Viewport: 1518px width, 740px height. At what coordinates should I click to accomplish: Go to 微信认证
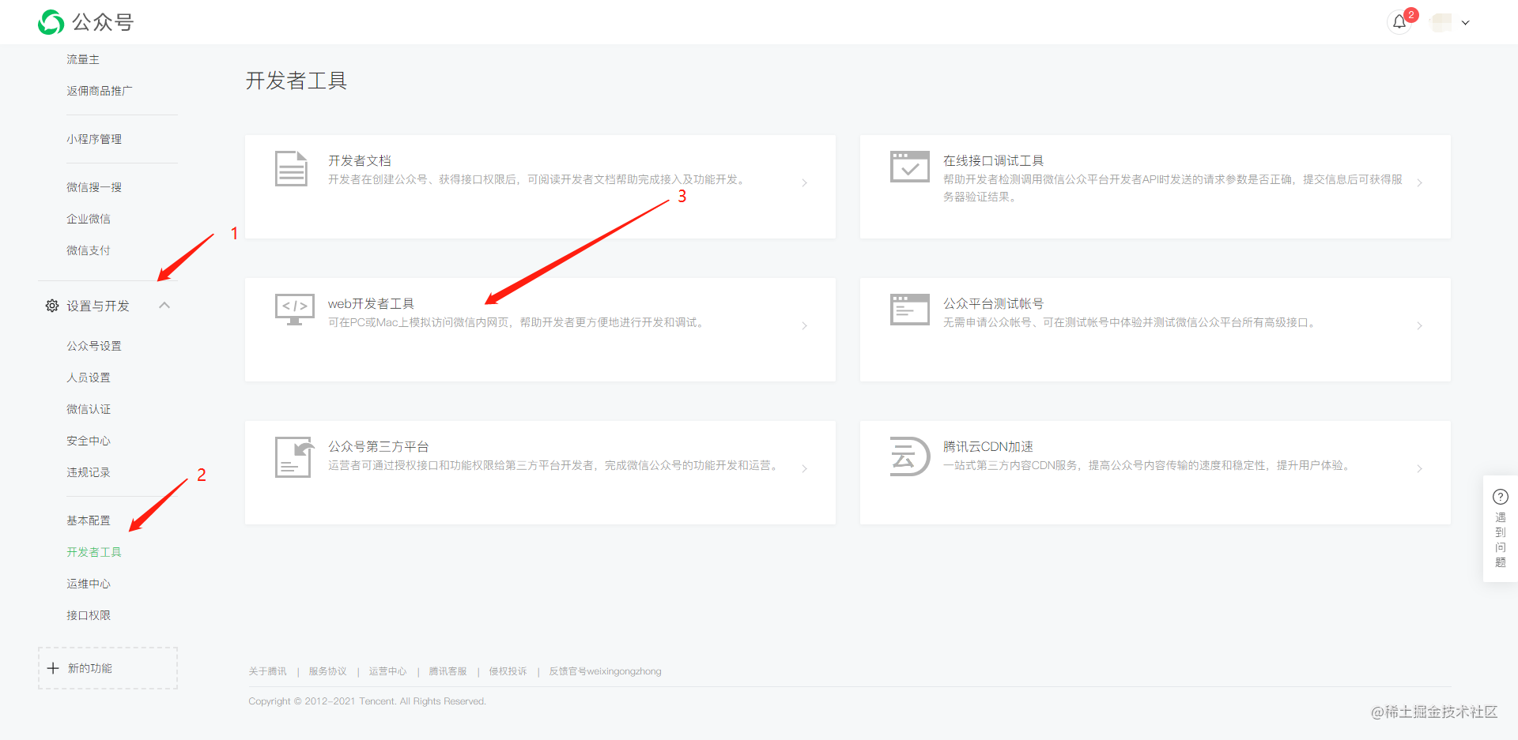point(89,409)
